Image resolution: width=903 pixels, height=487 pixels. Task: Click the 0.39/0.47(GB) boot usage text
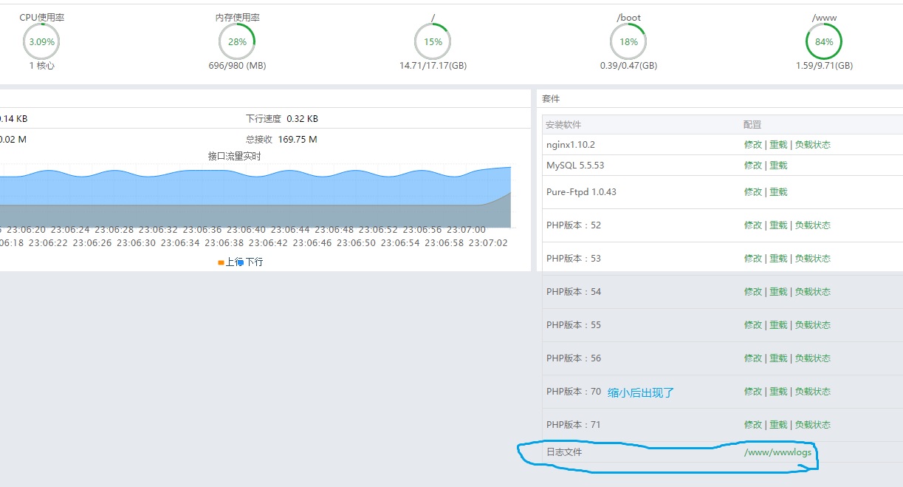pyautogui.click(x=628, y=66)
